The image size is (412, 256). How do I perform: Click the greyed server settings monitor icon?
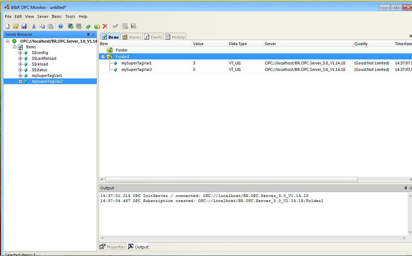79,26
